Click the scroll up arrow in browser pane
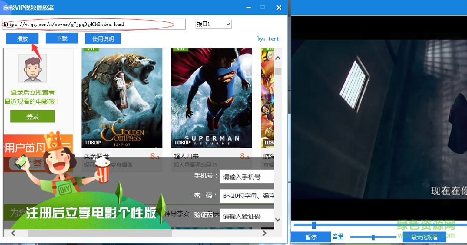This screenshot has height=245, width=467. 278,58
